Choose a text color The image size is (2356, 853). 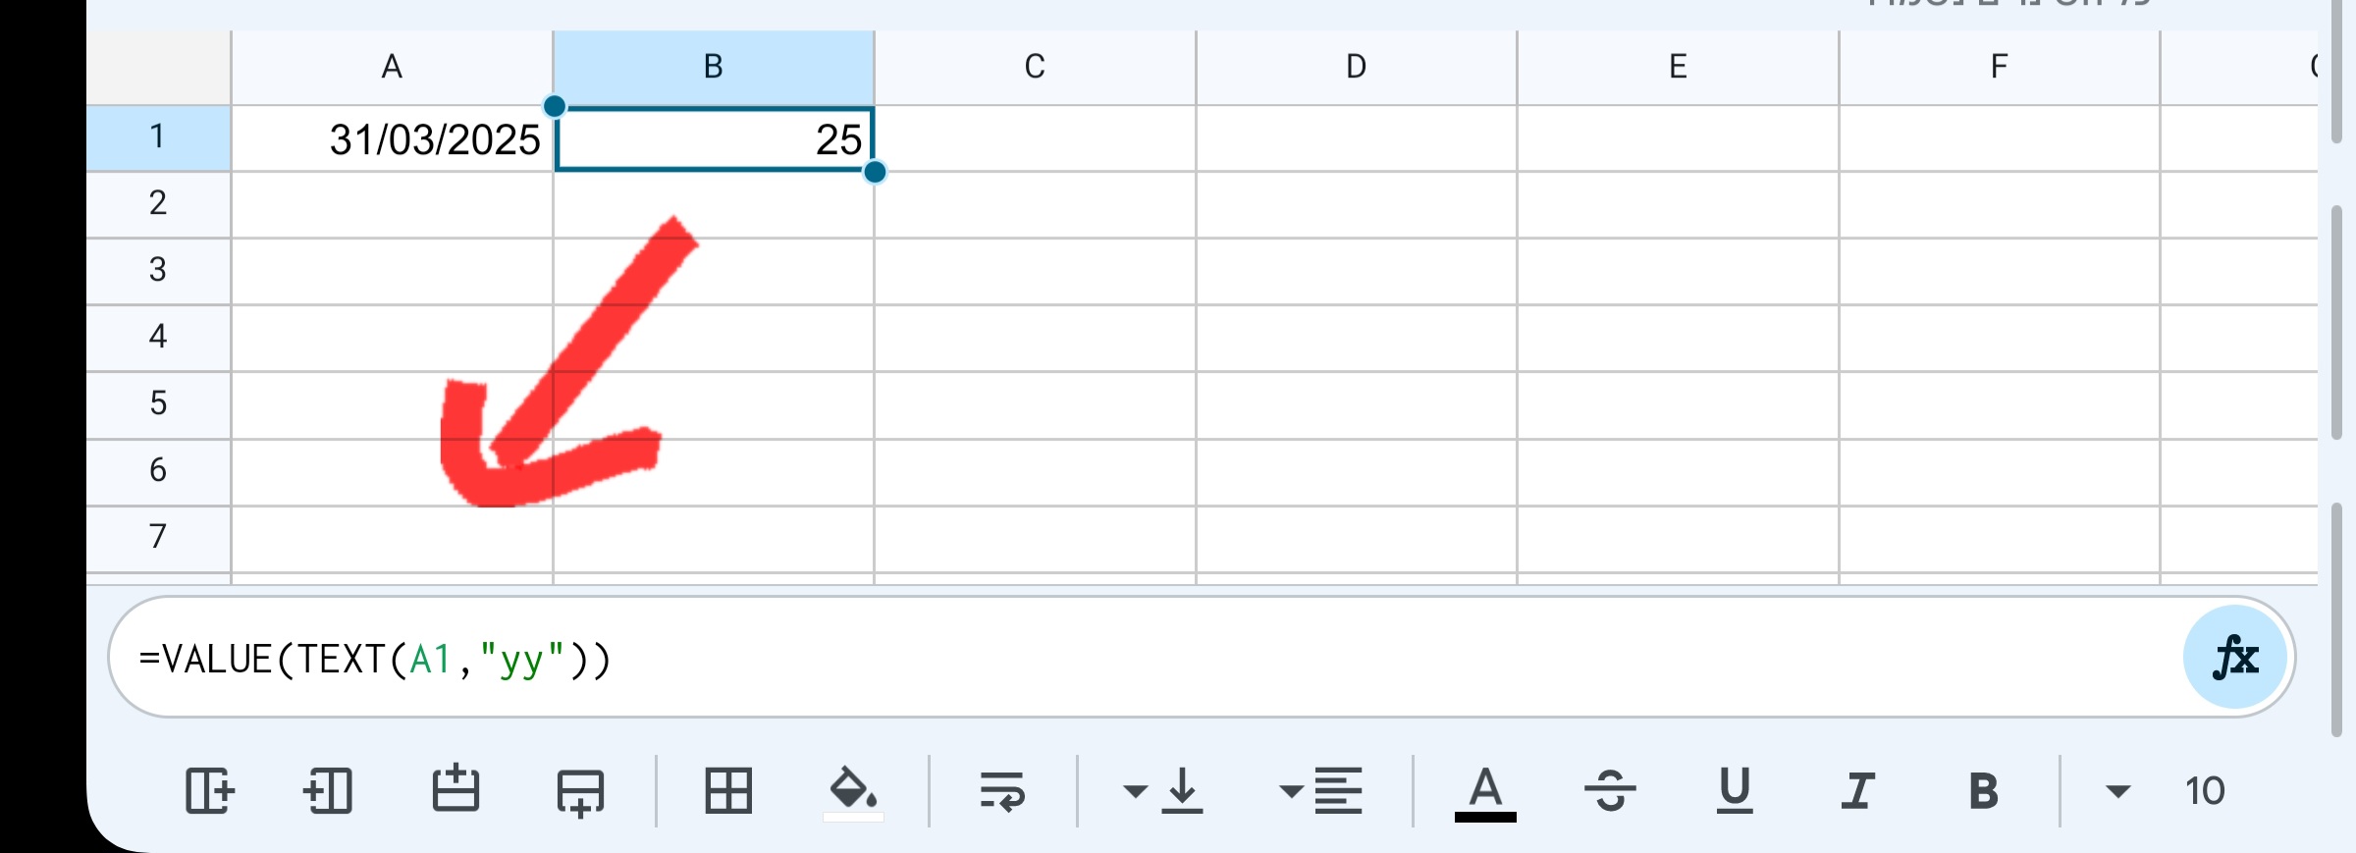coord(1485,791)
